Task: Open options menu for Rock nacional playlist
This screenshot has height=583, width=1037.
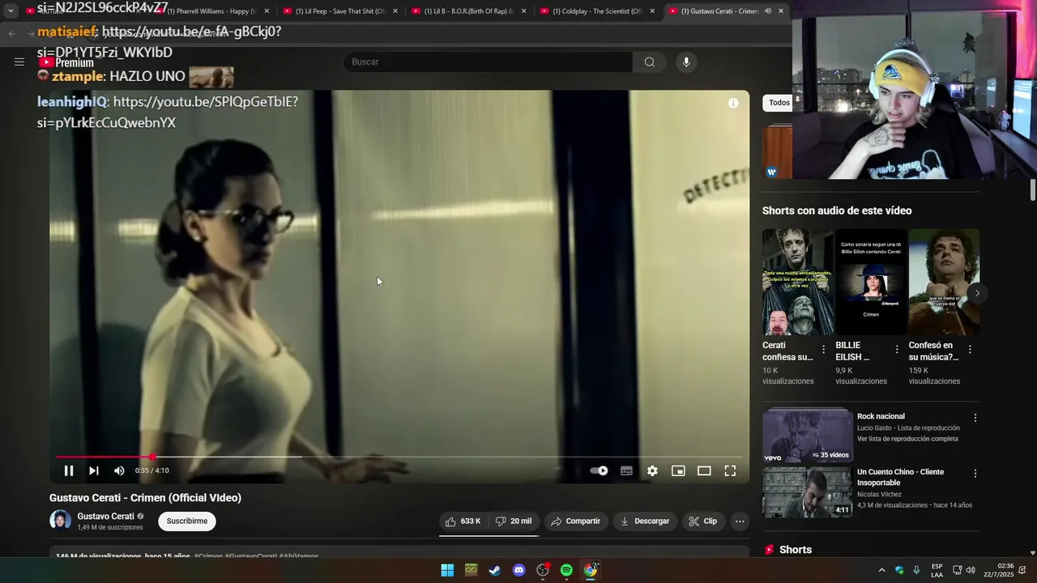Action: [x=975, y=418]
